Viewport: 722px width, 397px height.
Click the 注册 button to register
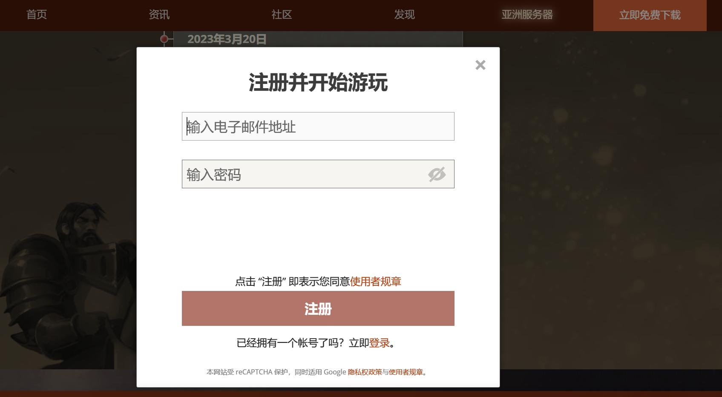point(318,308)
